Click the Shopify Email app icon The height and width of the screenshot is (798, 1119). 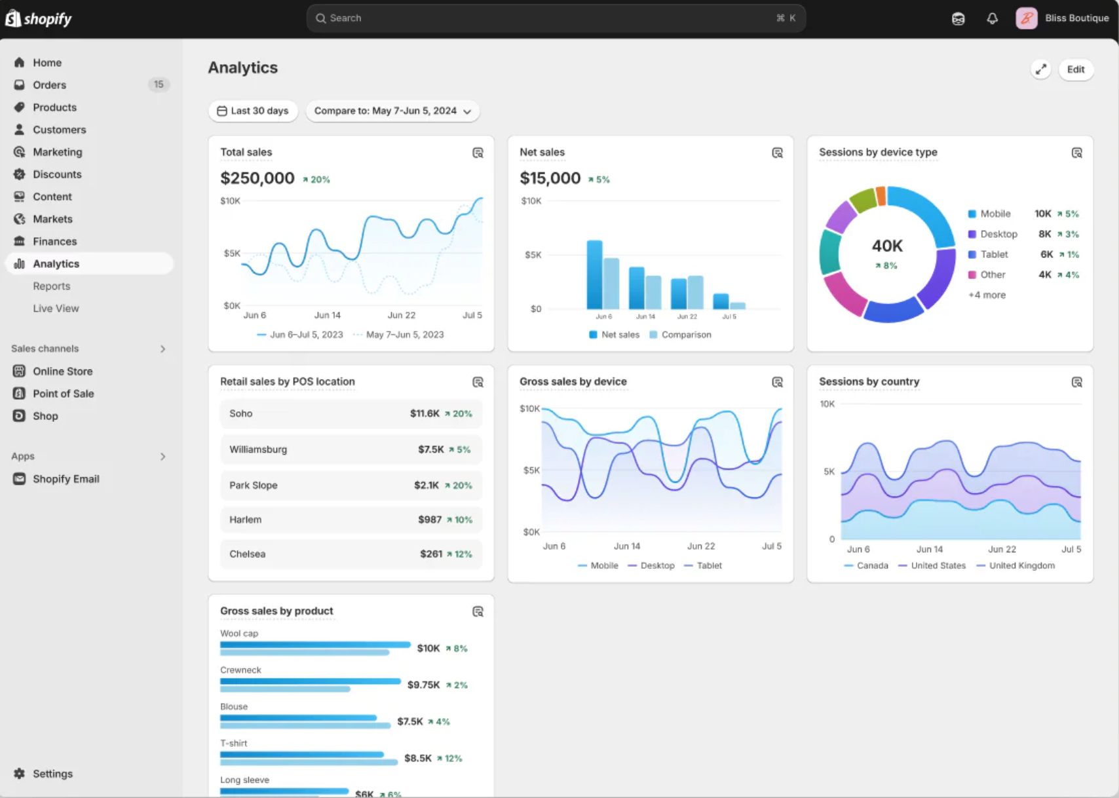point(20,479)
